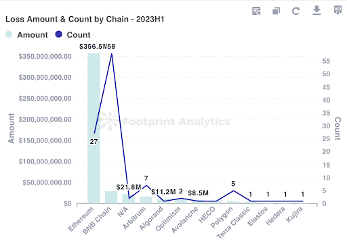Click the Arbitrum count point labeled 7
347x250 pixels.
coord(146,185)
